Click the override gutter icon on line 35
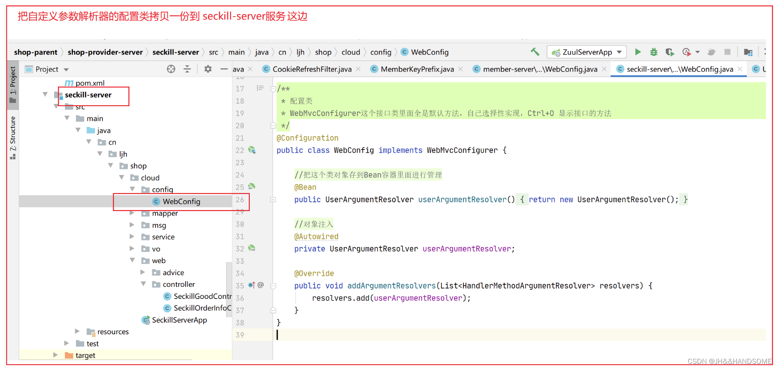This screenshot has width=778, height=368. coord(251,285)
